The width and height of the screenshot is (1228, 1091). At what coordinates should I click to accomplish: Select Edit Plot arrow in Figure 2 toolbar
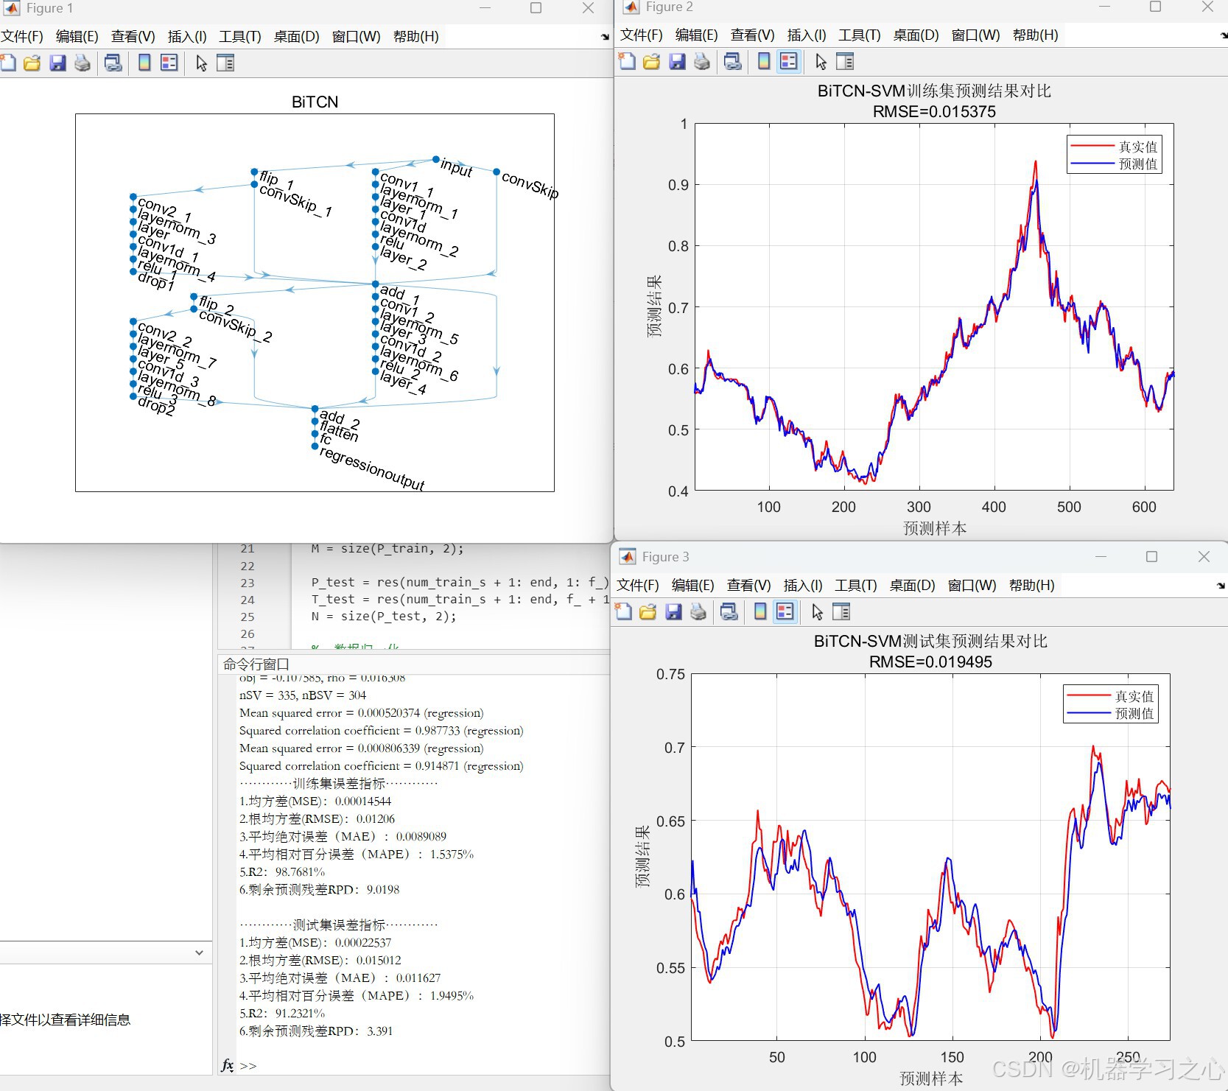point(821,62)
